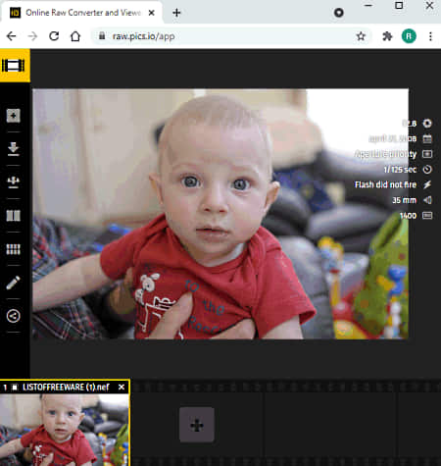This screenshot has width=441, height=466.
Task: Open a new browser tab
Action: point(176,13)
